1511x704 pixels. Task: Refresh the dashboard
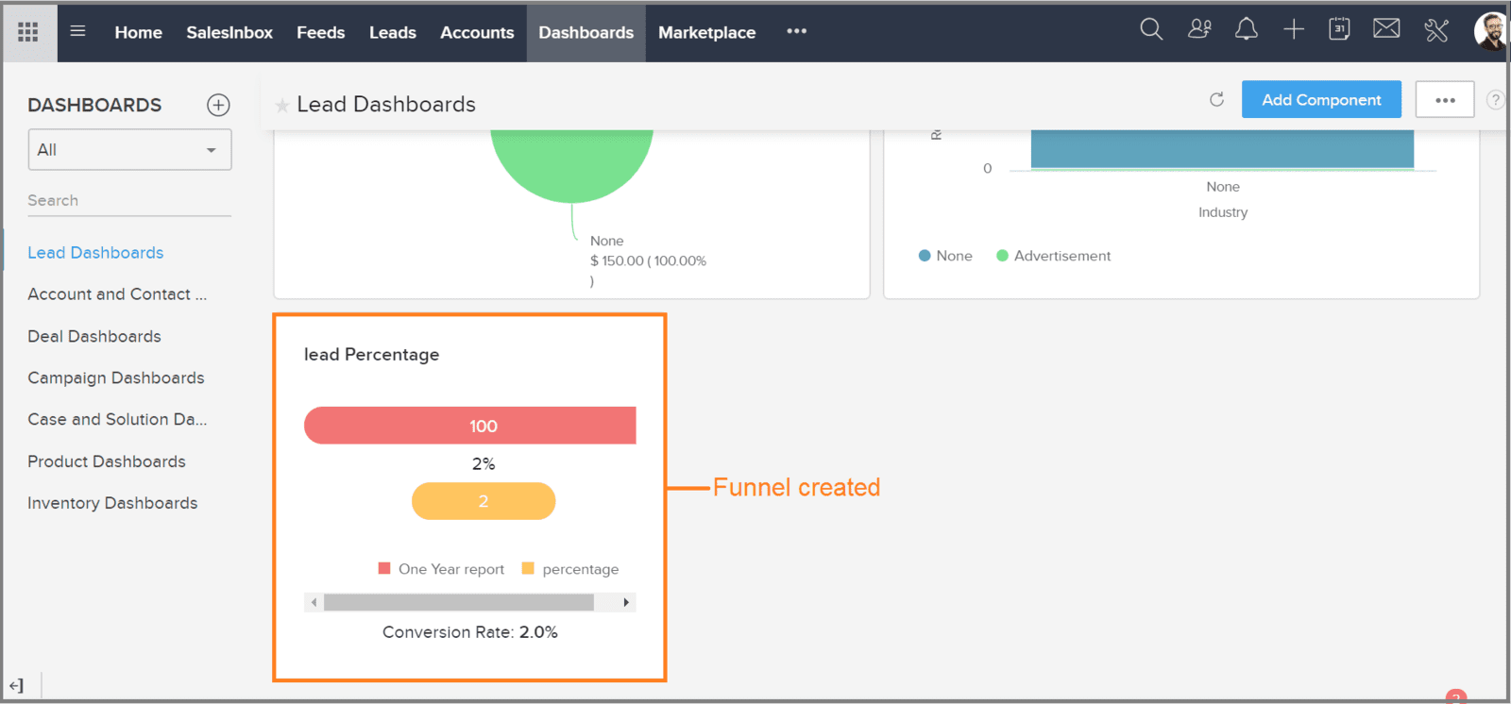1216,99
